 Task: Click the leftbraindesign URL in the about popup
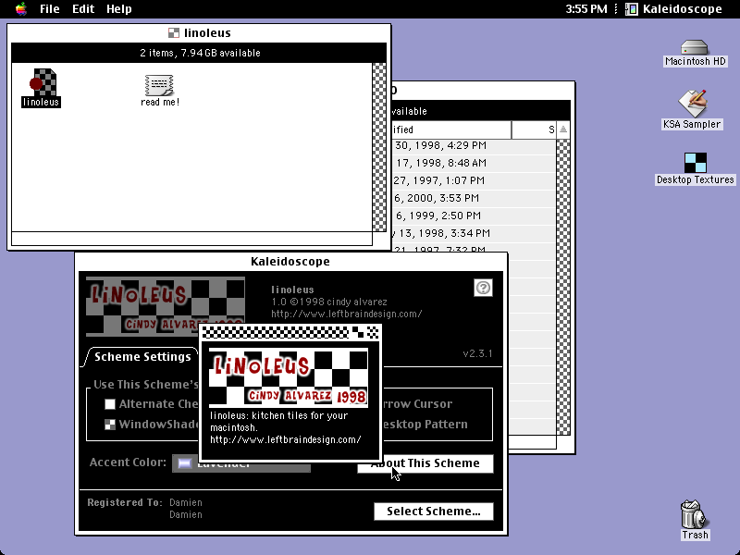pos(286,440)
